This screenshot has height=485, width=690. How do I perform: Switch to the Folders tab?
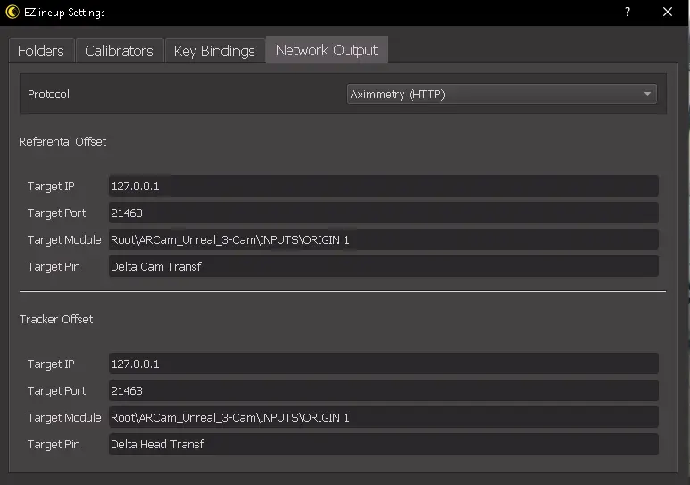click(x=41, y=51)
